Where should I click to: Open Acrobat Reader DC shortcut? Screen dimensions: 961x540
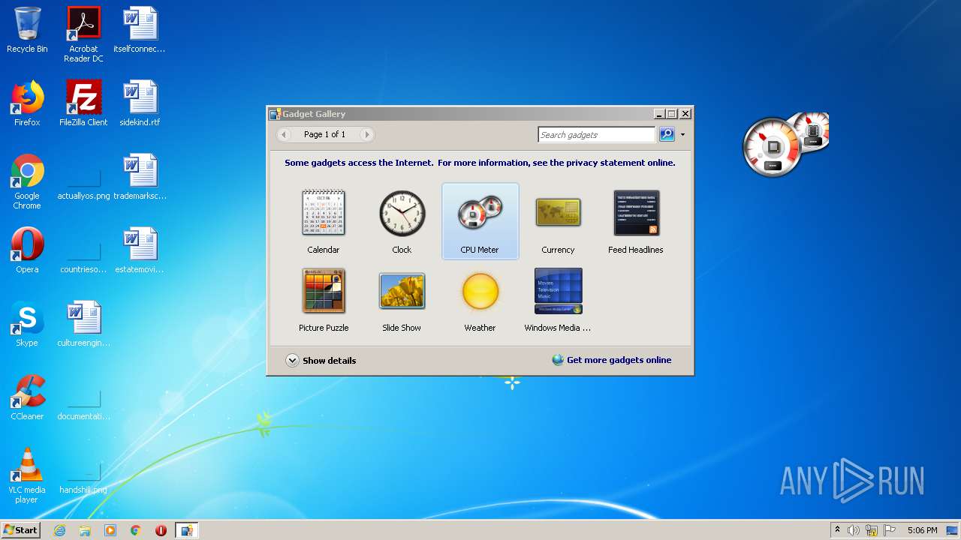click(83, 34)
